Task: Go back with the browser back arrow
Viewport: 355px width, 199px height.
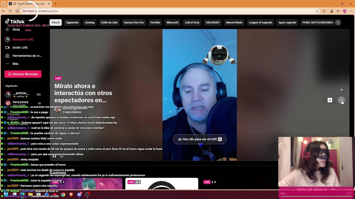Action: tap(4, 11)
